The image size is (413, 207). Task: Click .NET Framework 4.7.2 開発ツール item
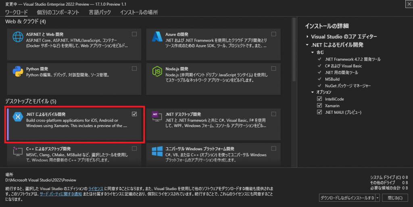click(353, 59)
